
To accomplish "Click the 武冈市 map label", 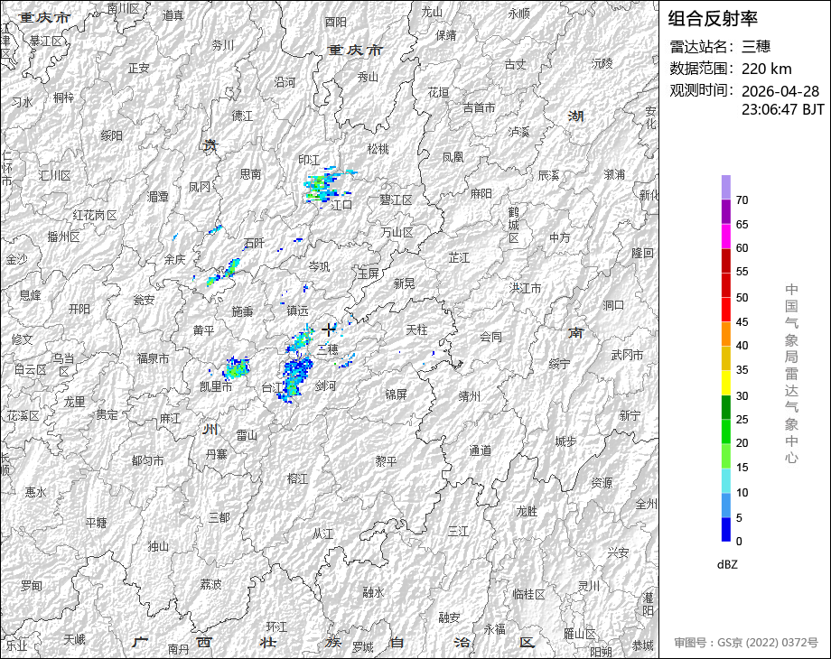I will pos(628,355).
